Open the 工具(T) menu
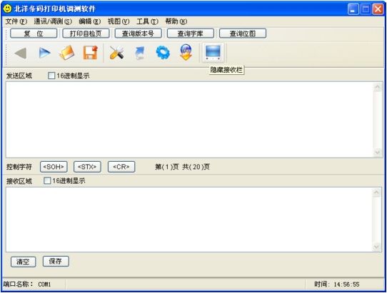The height and width of the screenshot is (293, 387). [x=147, y=21]
